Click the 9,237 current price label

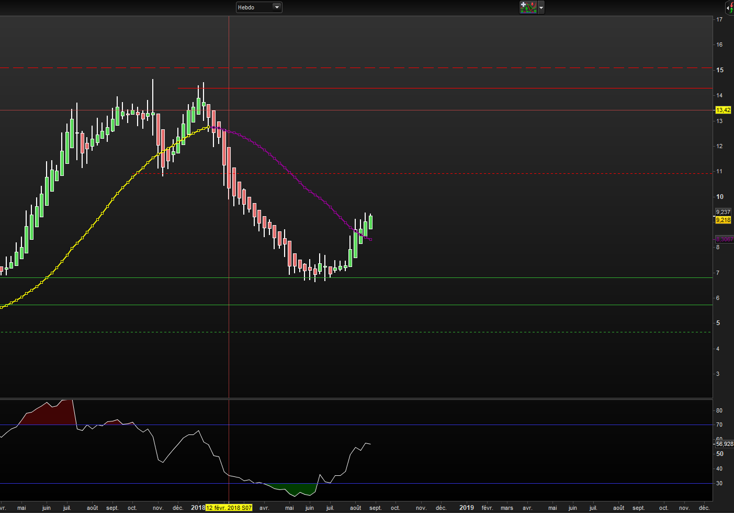point(723,212)
